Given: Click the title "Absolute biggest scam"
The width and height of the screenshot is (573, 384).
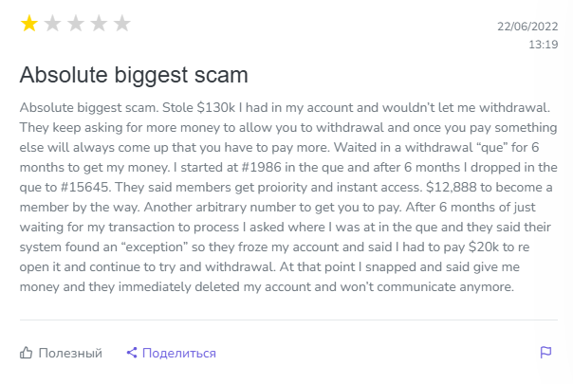Looking at the screenshot, I should point(134,74).
